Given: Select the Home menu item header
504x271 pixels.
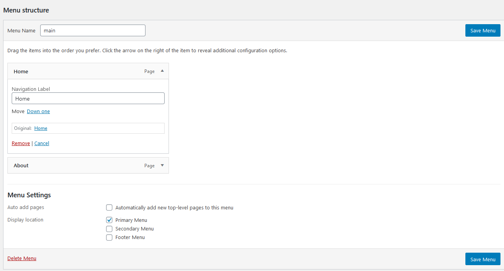Looking at the screenshot, I should point(88,71).
